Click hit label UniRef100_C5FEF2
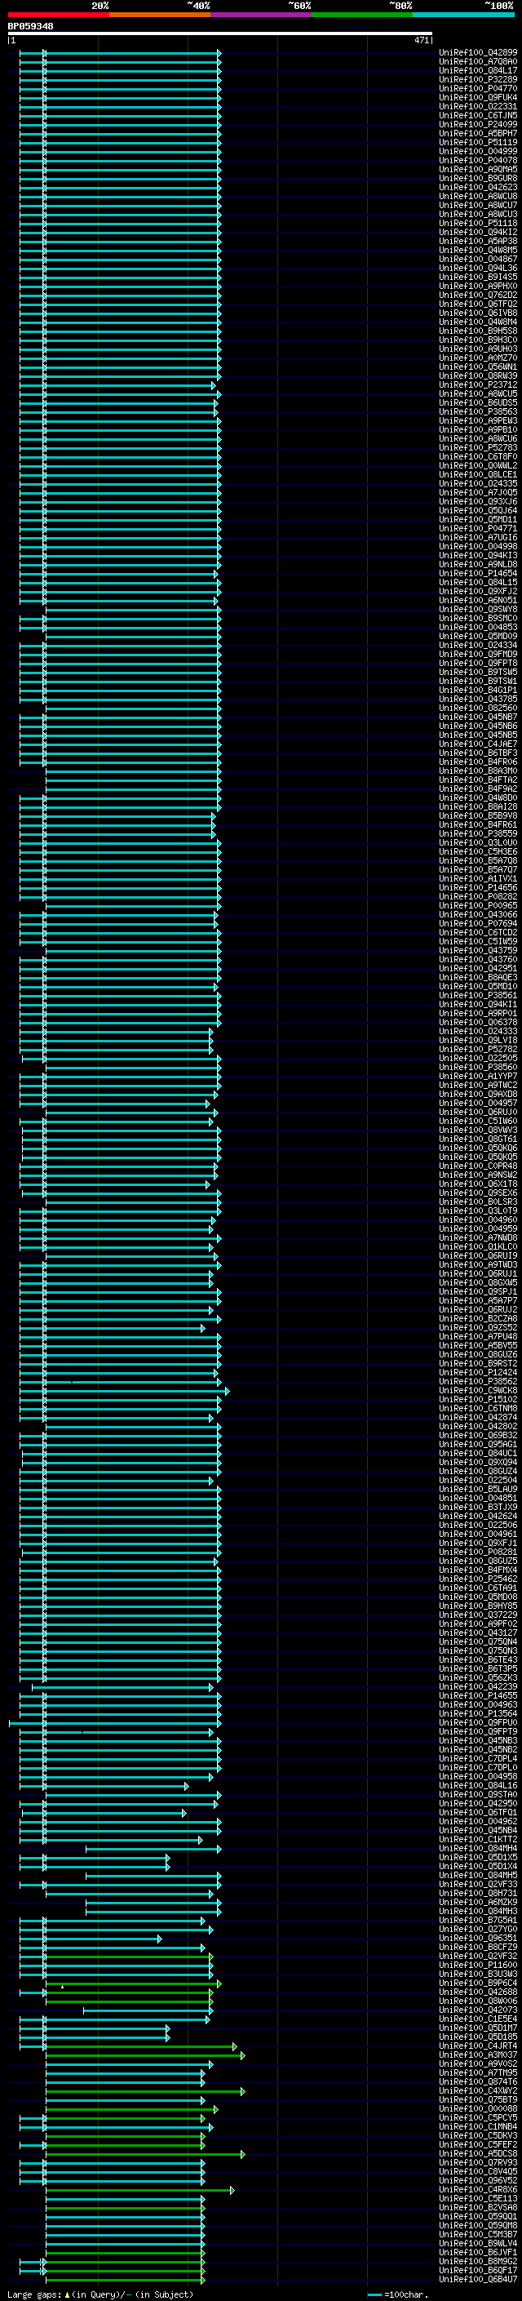Viewport: 522px width, 2301px height. pyautogui.click(x=478, y=2143)
